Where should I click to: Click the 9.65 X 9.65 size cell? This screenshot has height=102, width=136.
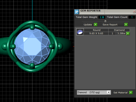(96, 33)
